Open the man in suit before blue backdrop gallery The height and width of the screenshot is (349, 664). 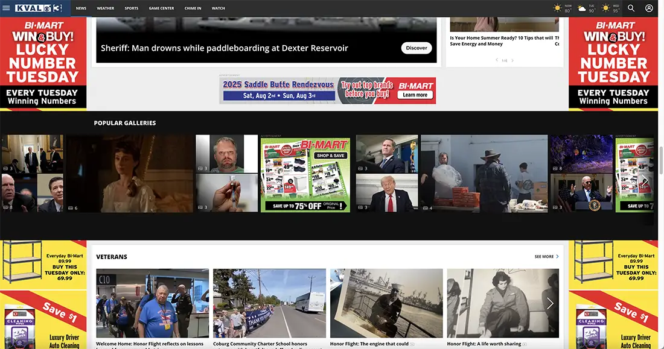pos(386,154)
